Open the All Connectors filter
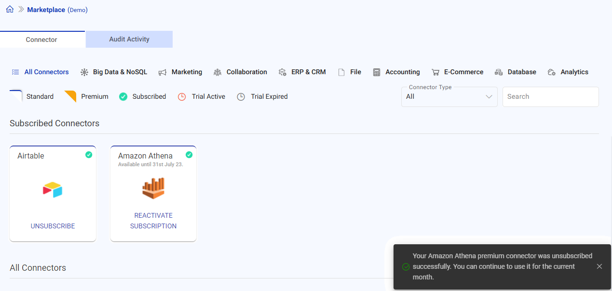Screen dimensions: 612x291 (40, 71)
